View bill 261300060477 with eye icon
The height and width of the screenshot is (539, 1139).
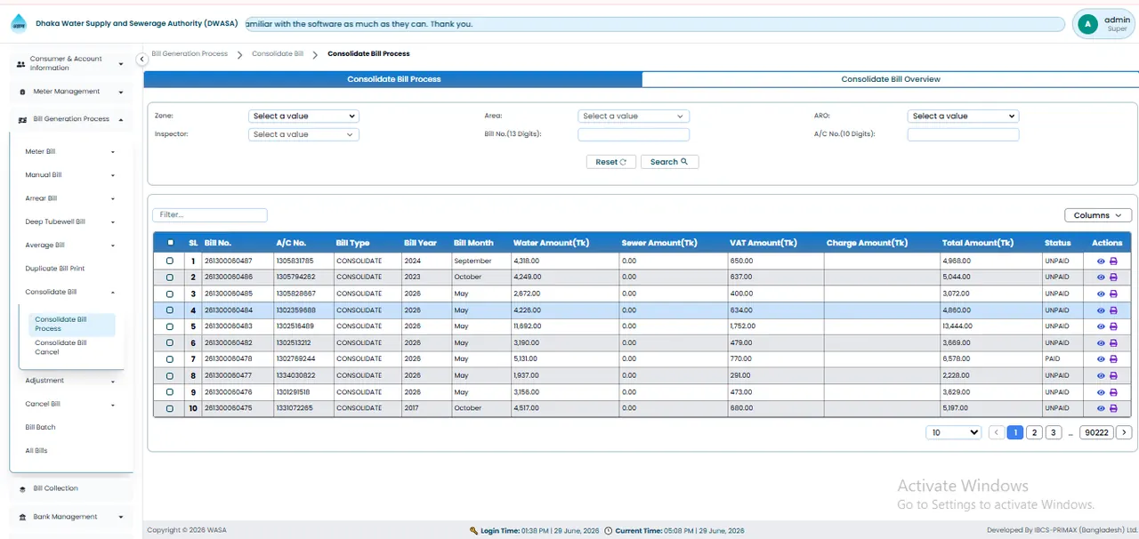(x=1101, y=376)
